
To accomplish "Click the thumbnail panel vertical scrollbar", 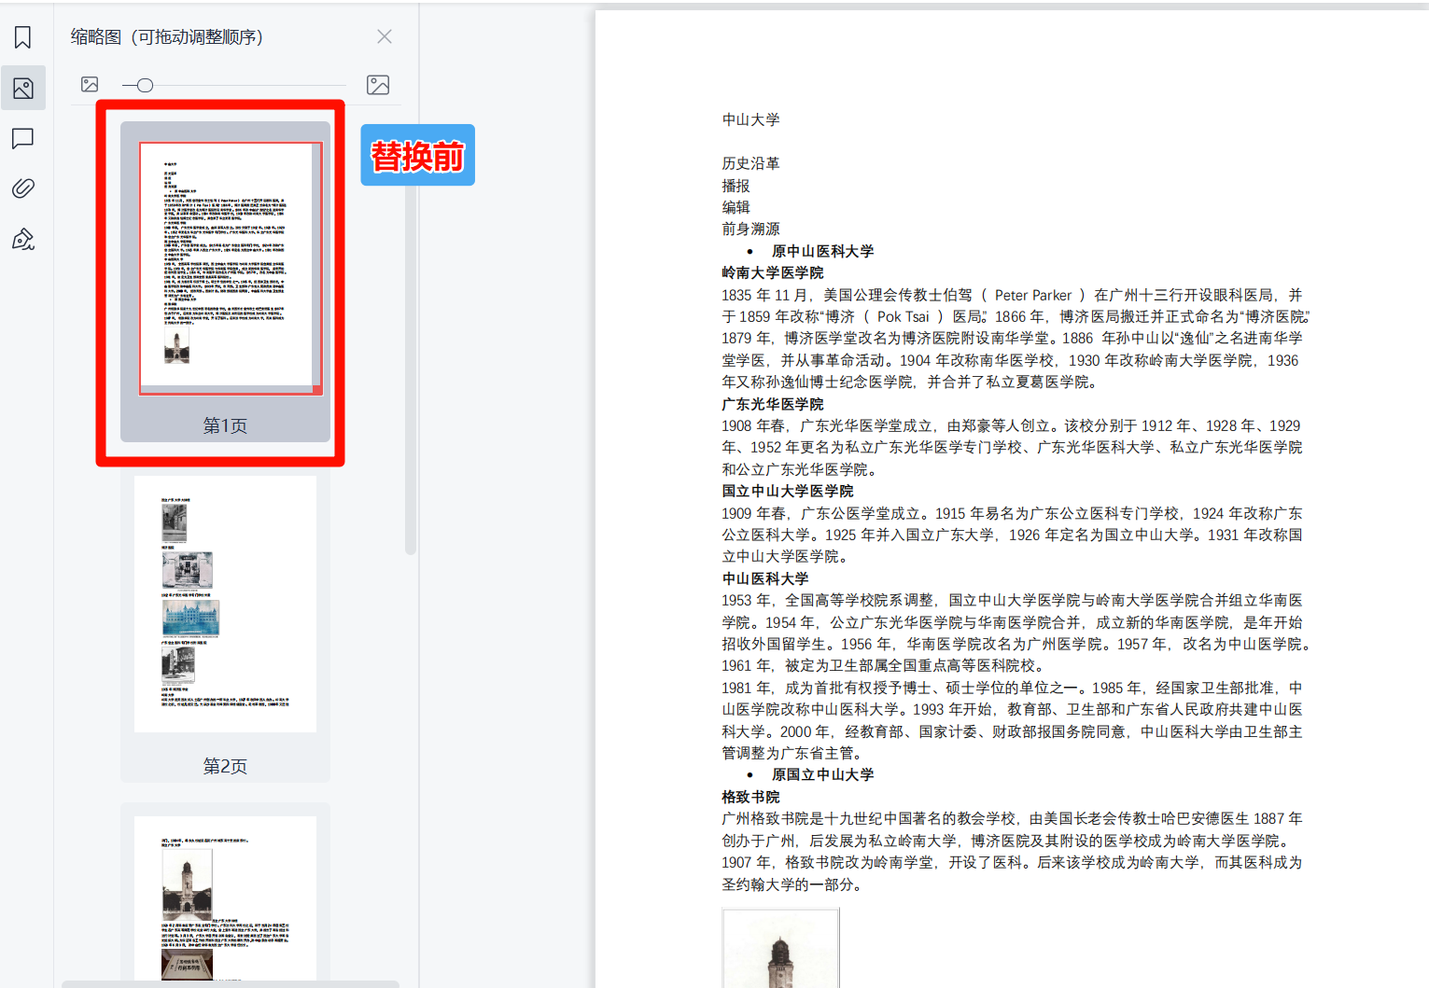I will [x=411, y=373].
